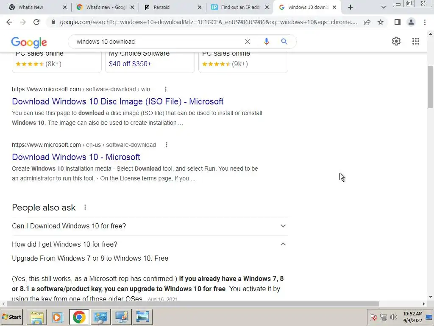Go to Google homepage logo
Viewport: 434px width, 326px height.
click(29, 42)
